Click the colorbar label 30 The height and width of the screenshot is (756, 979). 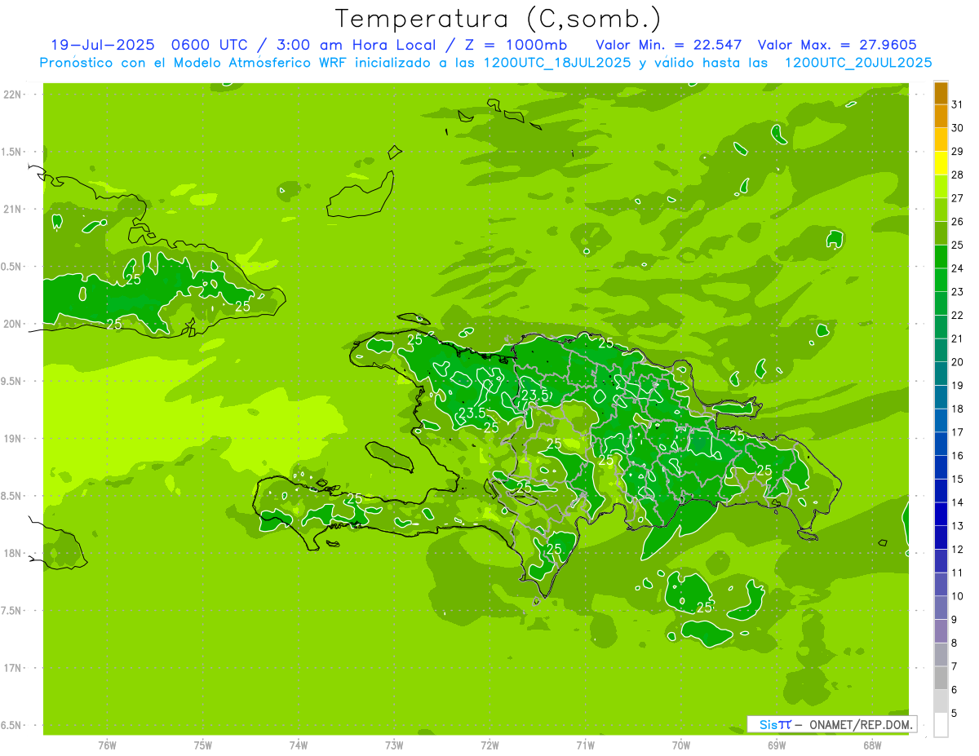(958, 128)
